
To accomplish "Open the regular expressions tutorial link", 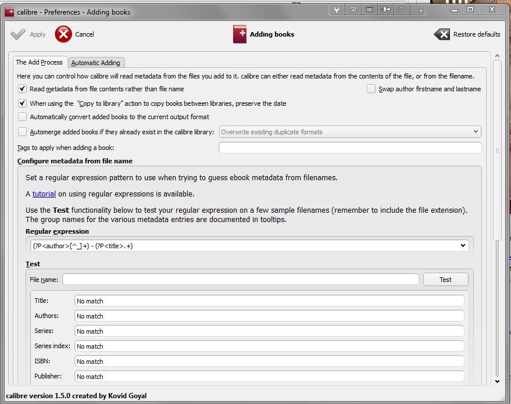I will coord(44,194).
